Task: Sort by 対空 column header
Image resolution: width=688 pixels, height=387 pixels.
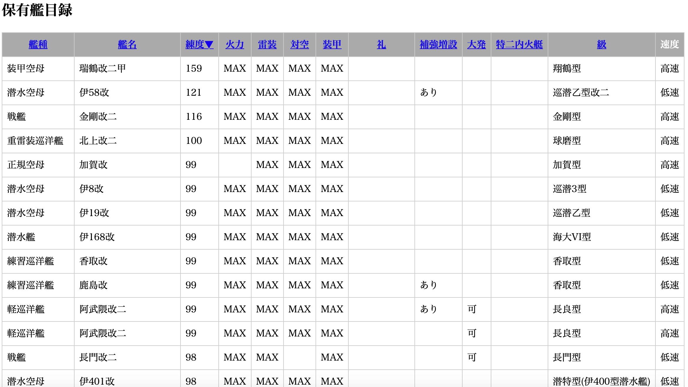Action: [299, 45]
